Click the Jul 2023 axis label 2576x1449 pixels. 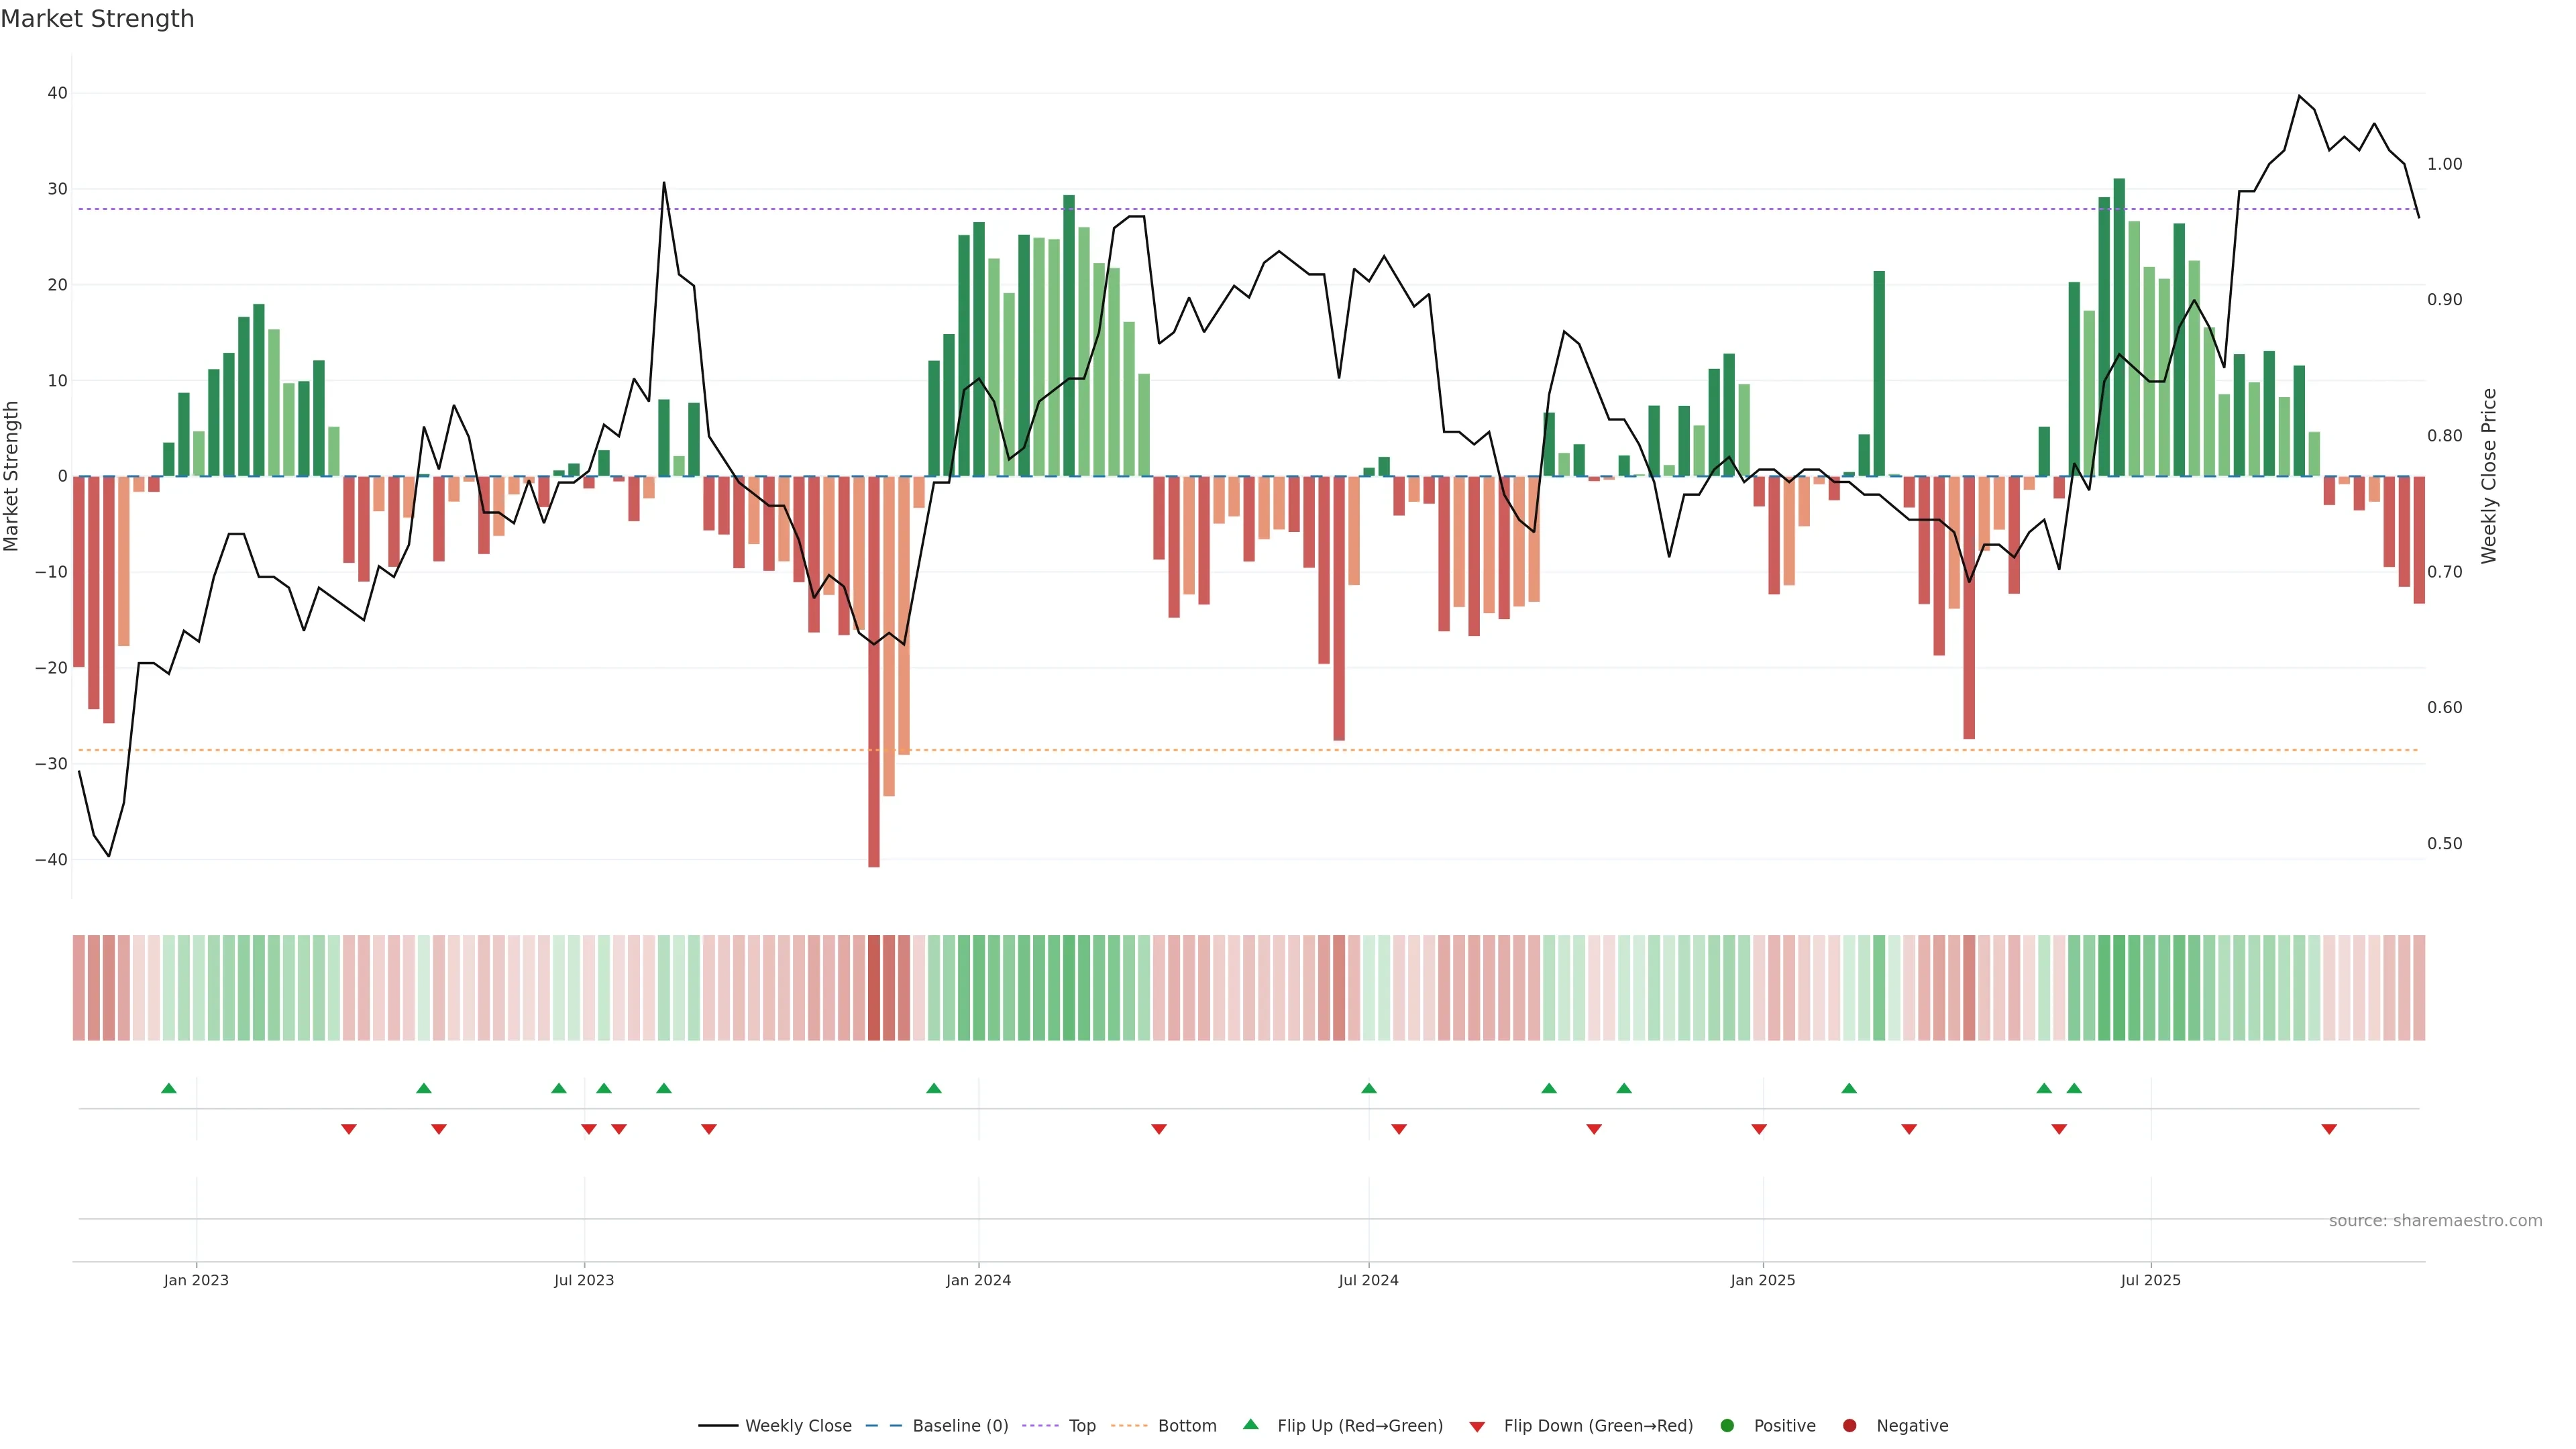coord(584,1280)
